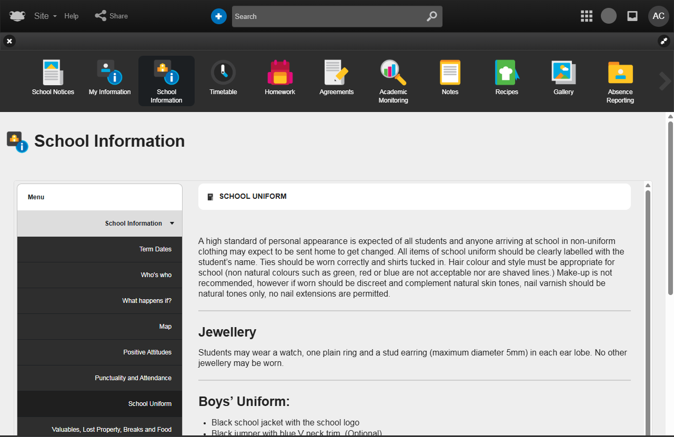The height and width of the screenshot is (437, 674).
Task: Open the Gallery icon
Action: click(564, 73)
